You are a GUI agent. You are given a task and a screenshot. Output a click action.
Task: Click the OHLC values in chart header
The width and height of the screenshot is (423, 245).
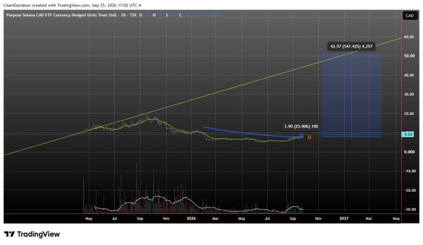180,16
